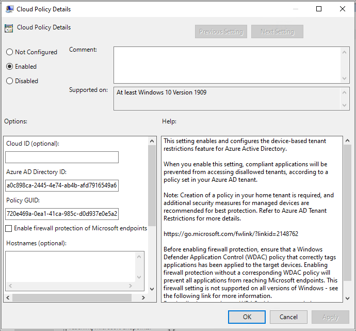Screen dimensions: 356x331
Task: Click the 'Azure AD Directory ID:' label
Action: coord(36,172)
